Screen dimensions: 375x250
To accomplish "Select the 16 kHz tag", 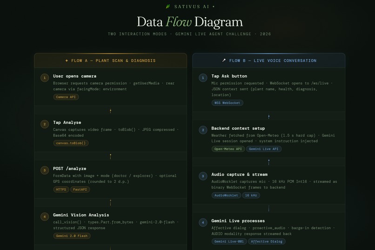I will pos(251,196).
